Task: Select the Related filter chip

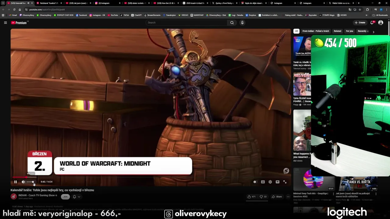Action: [x=337, y=31]
